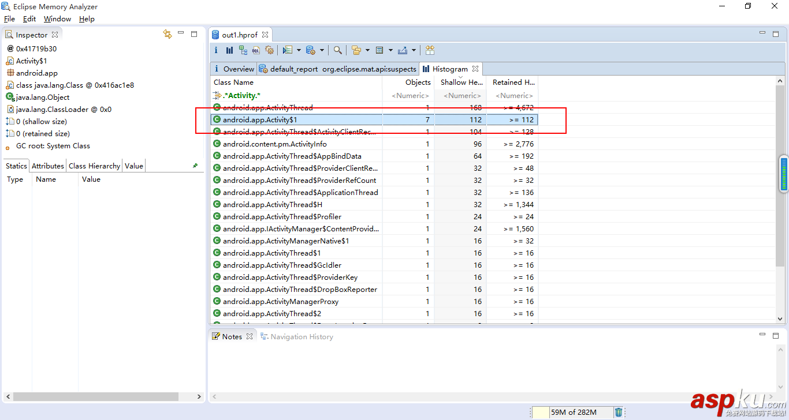Open the Window menu
789x420 pixels.
point(57,19)
